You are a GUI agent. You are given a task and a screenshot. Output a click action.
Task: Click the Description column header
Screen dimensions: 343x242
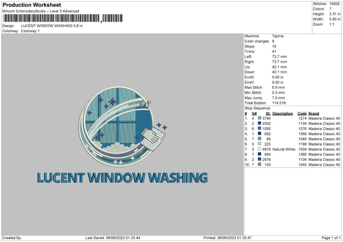pyautogui.click(x=282, y=114)
